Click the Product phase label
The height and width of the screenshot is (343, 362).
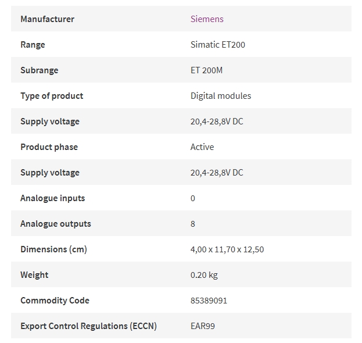[x=49, y=147]
